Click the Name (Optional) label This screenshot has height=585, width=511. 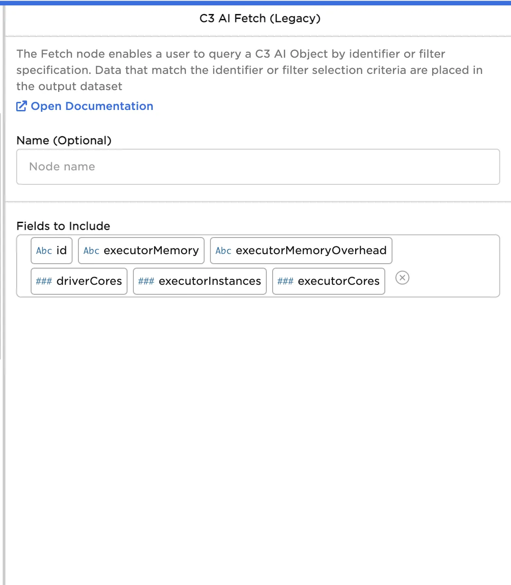click(x=64, y=141)
